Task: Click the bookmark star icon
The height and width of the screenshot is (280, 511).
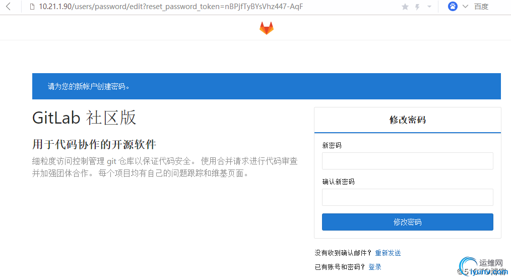Action: 405,7
